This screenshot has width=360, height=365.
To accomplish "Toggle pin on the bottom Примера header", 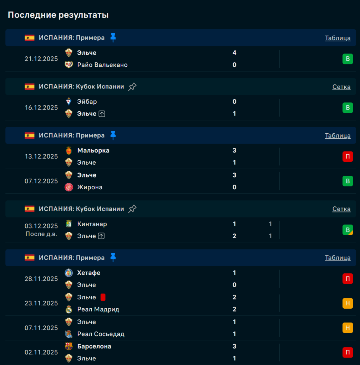I will 113,257.
